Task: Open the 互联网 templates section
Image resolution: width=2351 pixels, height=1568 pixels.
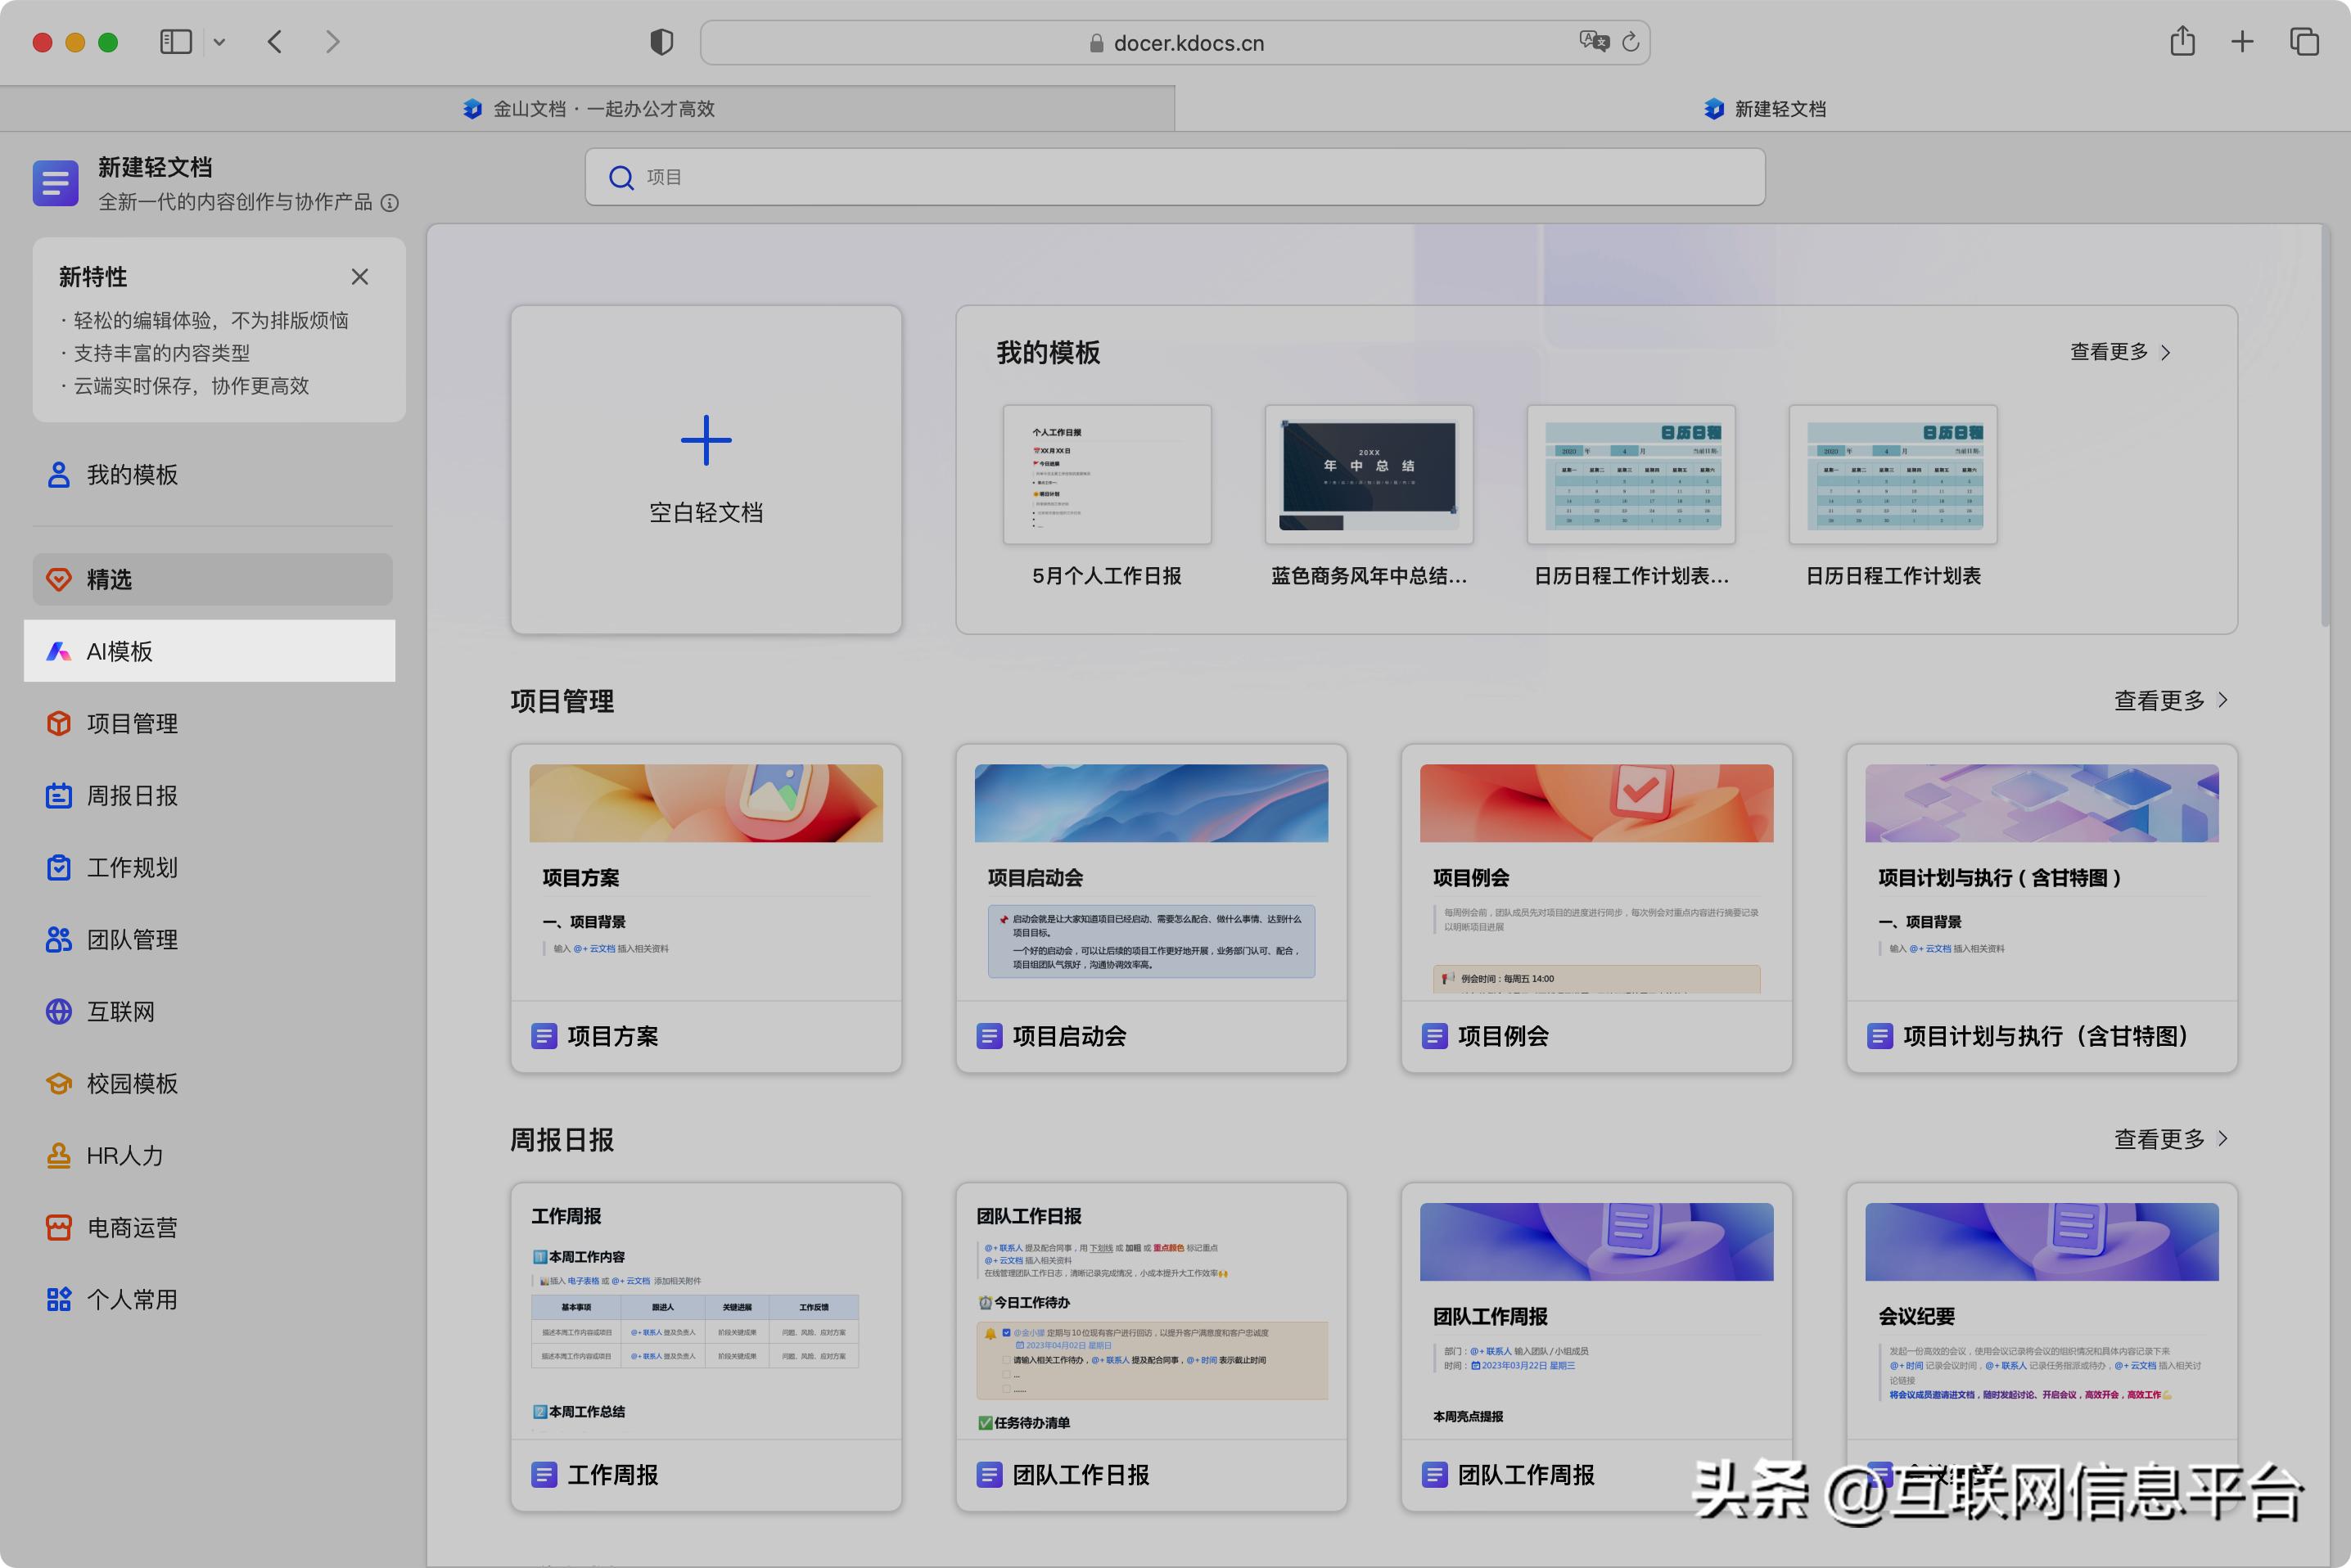Action: [x=120, y=1011]
